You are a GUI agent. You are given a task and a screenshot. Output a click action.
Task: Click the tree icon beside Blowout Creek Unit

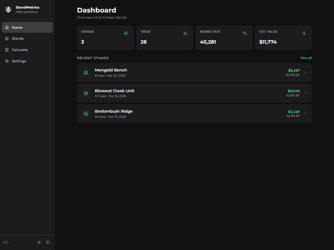point(86,93)
